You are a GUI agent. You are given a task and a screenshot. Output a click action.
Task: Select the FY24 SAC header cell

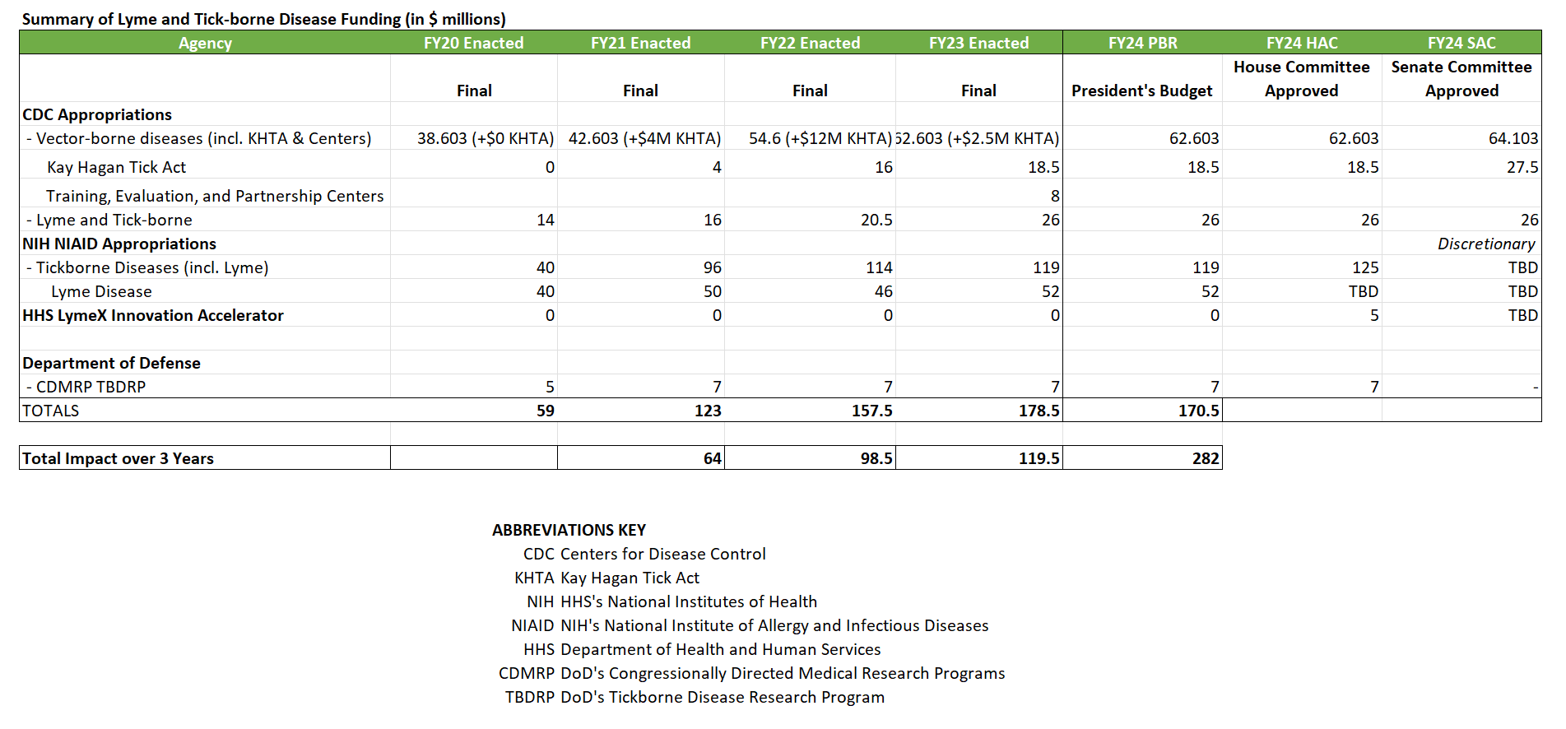coord(1461,43)
